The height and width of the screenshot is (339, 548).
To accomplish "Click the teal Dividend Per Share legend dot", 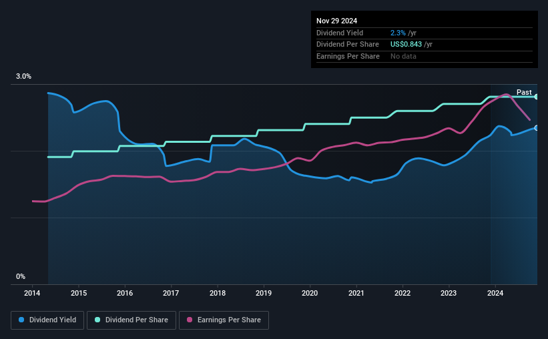I will coord(97,320).
